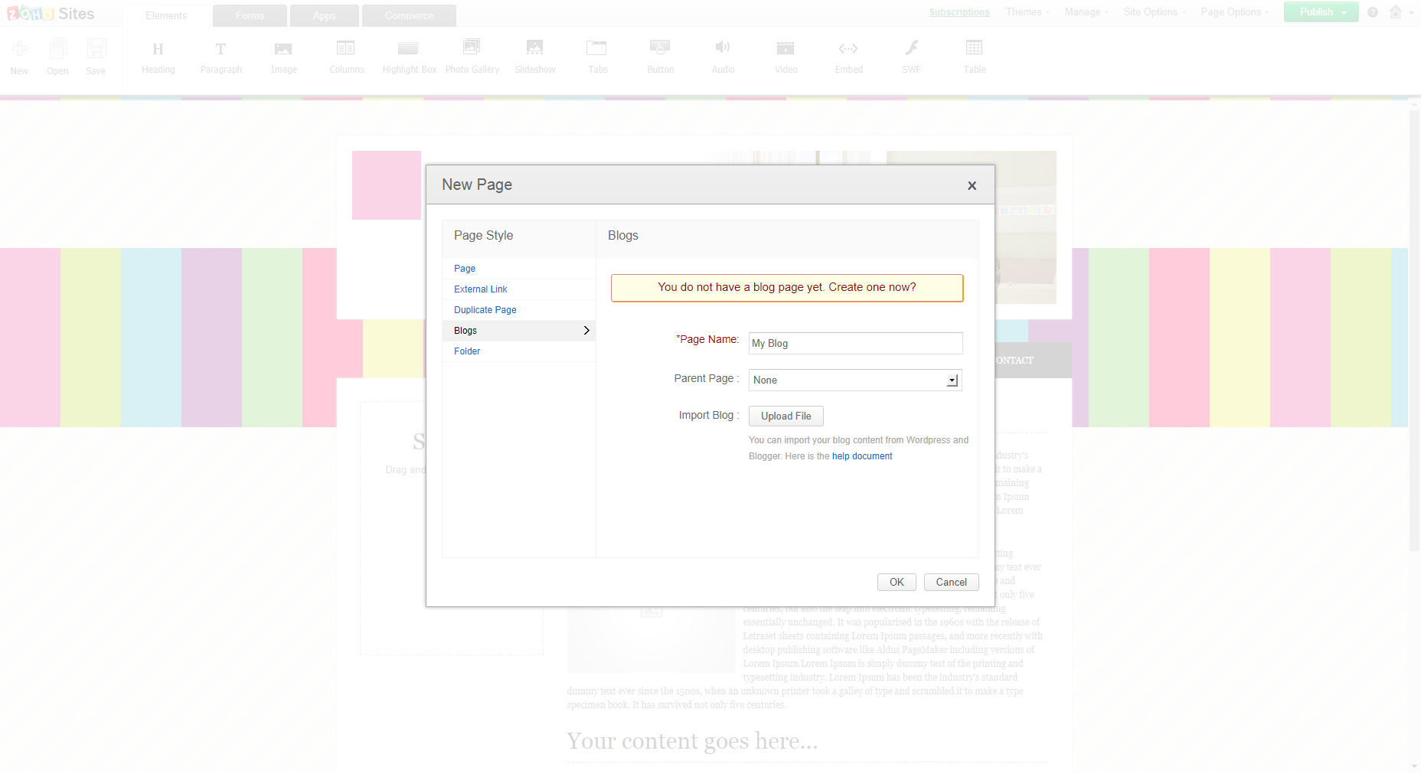Image resolution: width=1421 pixels, height=774 pixels.
Task: Switch to the Apps tab
Action: (x=325, y=15)
